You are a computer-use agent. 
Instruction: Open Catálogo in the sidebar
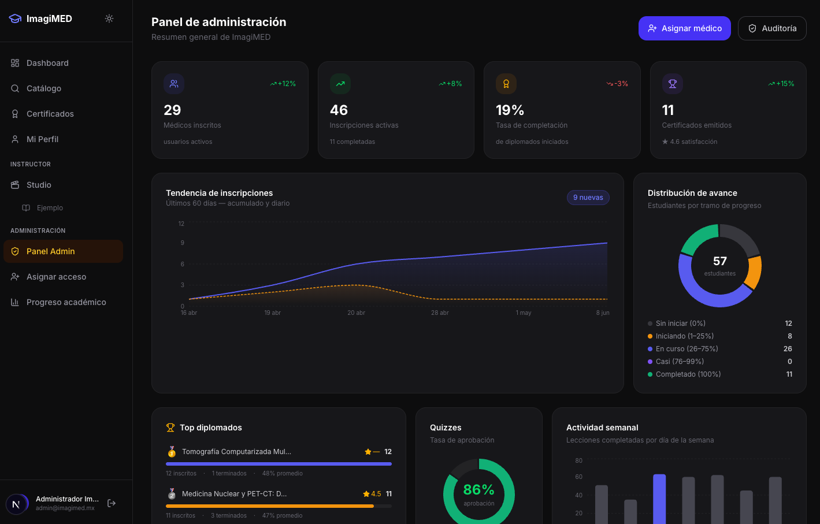coord(63,88)
